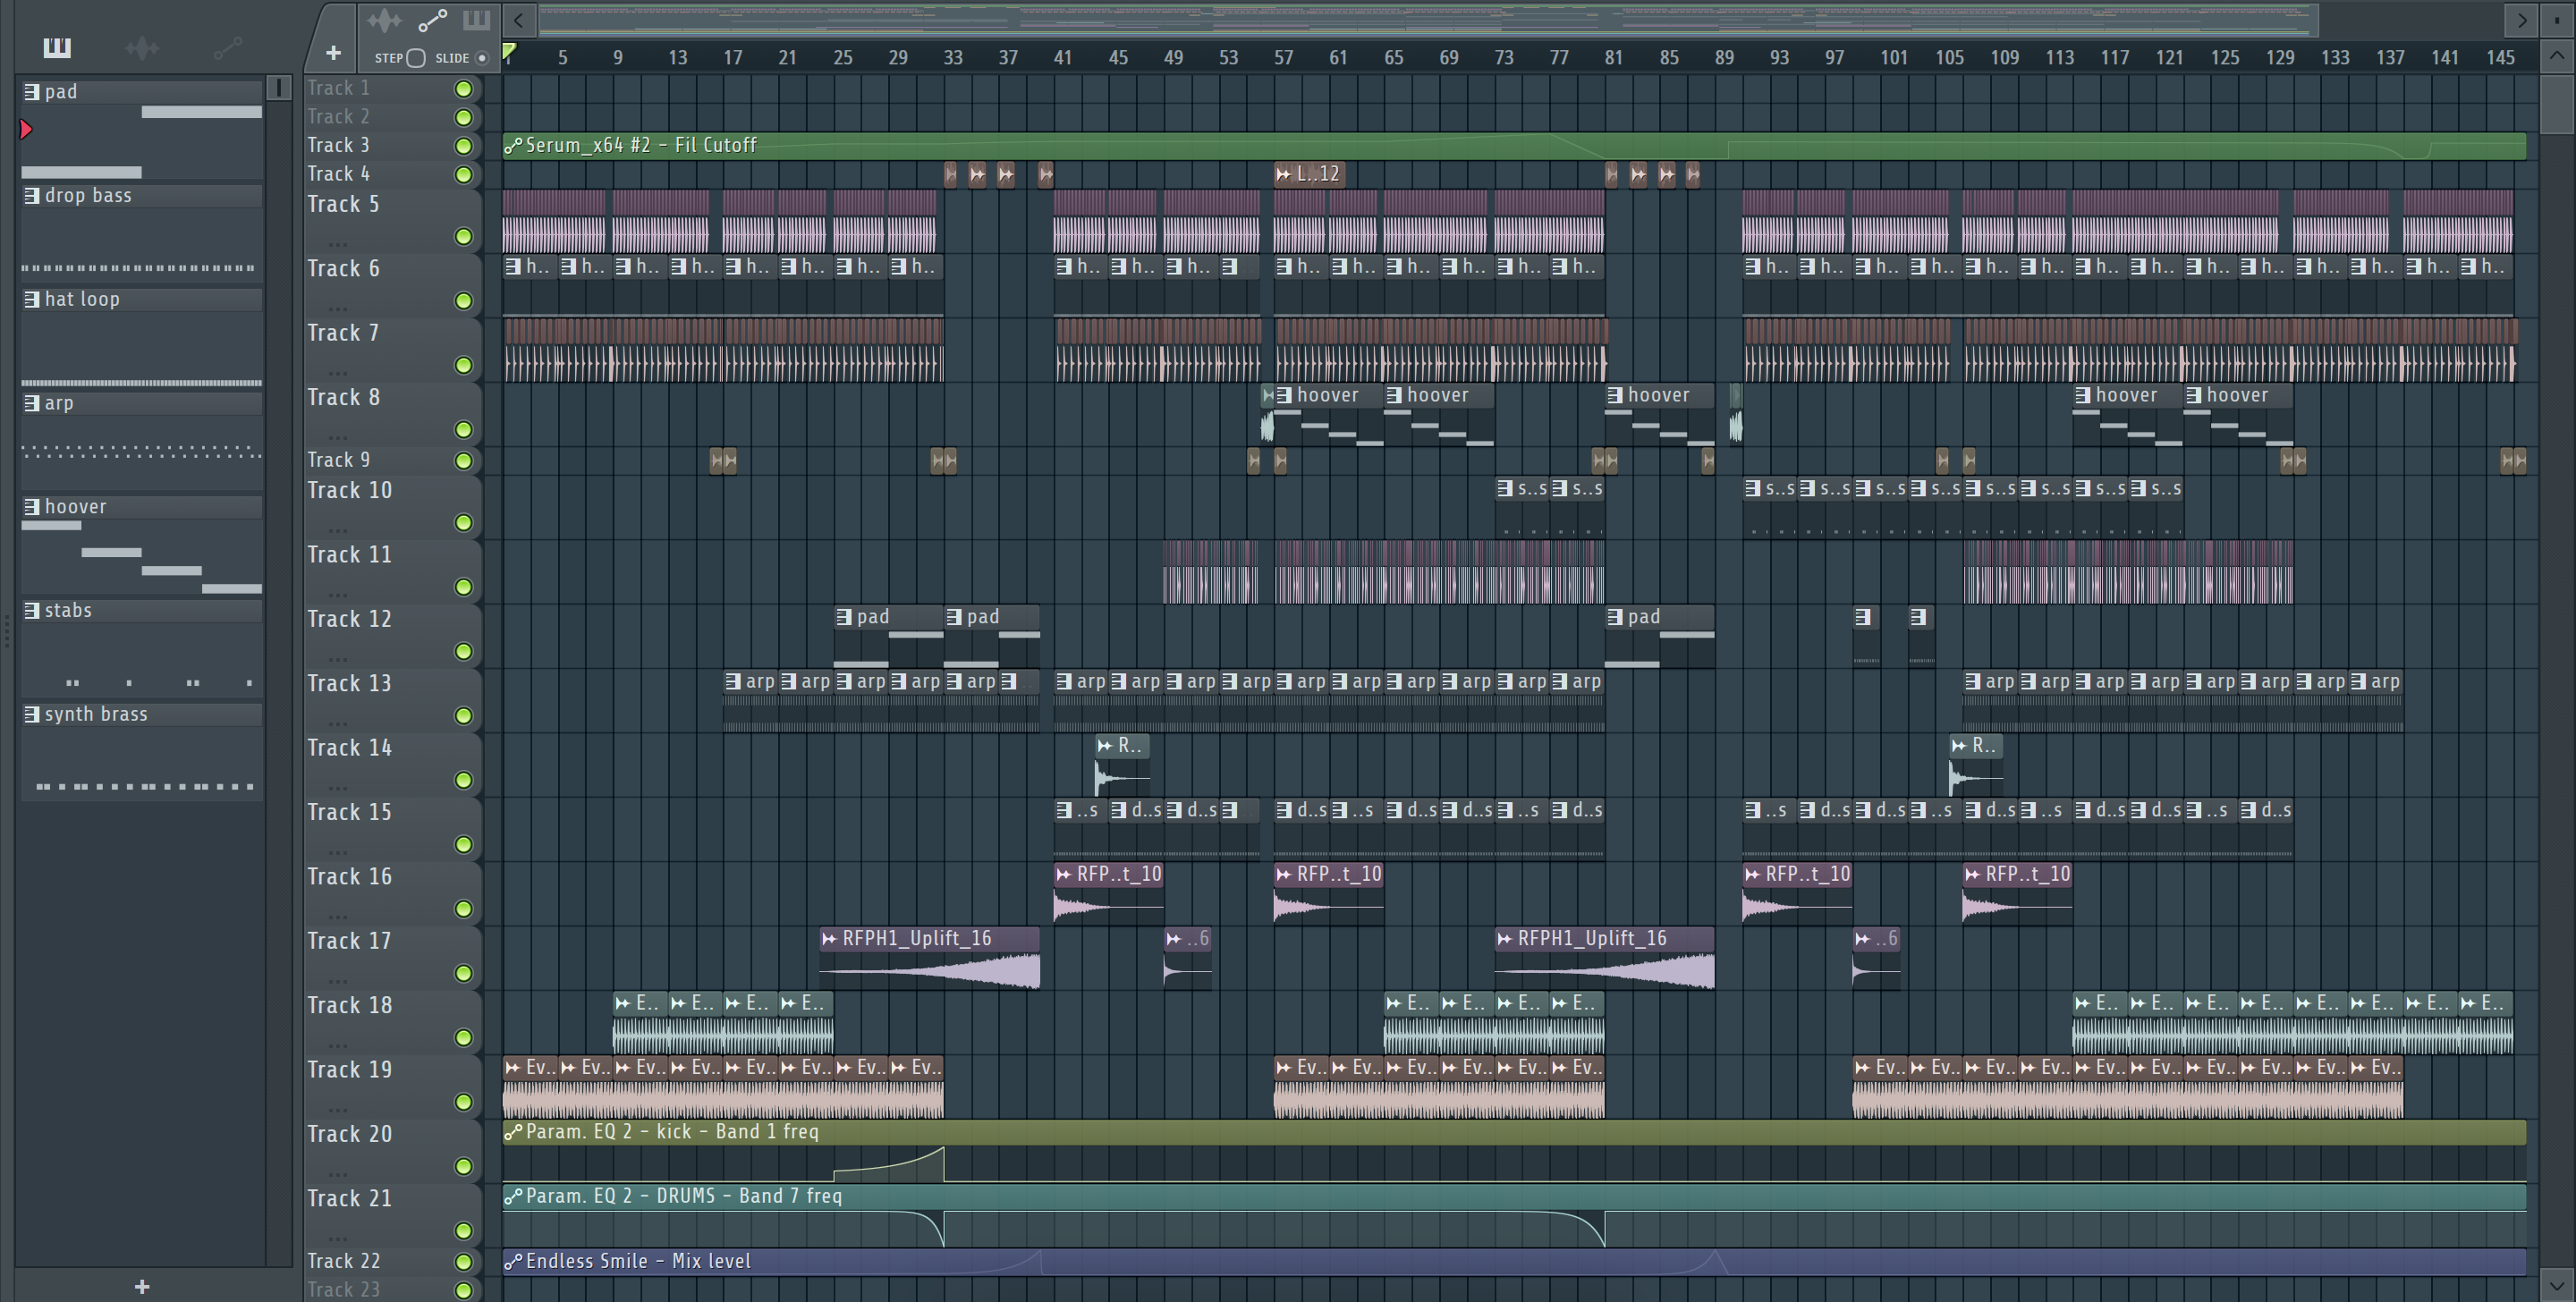Screen dimensions: 2576x1302
Task: Click piano icon beside hat loop pattern
Action: coord(32,299)
